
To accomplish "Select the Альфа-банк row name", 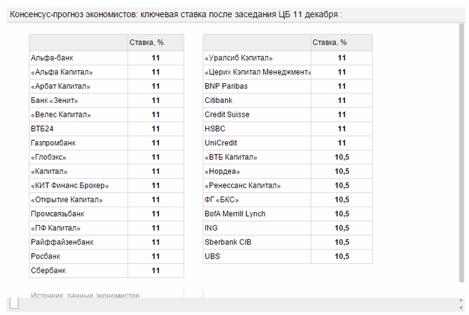I will tap(52, 58).
